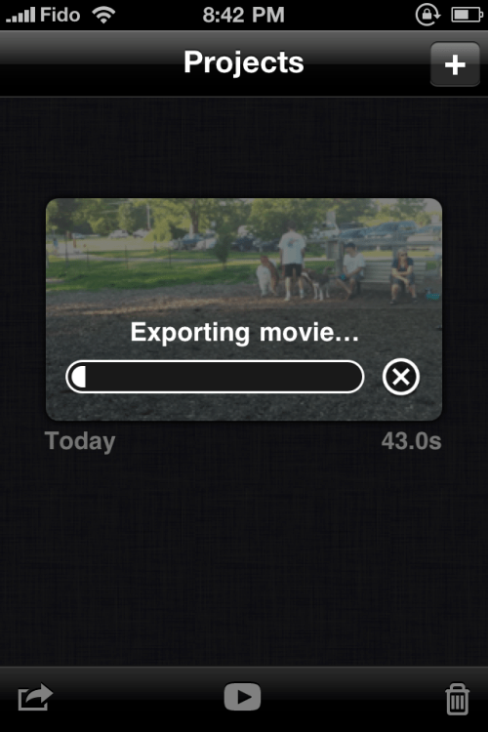
Task: Tap the Wi-Fi status icon
Action: tap(103, 15)
